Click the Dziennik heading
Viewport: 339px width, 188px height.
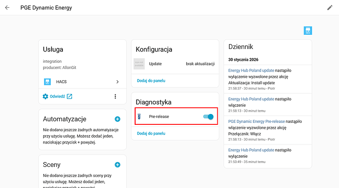pyautogui.click(x=241, y=47)
